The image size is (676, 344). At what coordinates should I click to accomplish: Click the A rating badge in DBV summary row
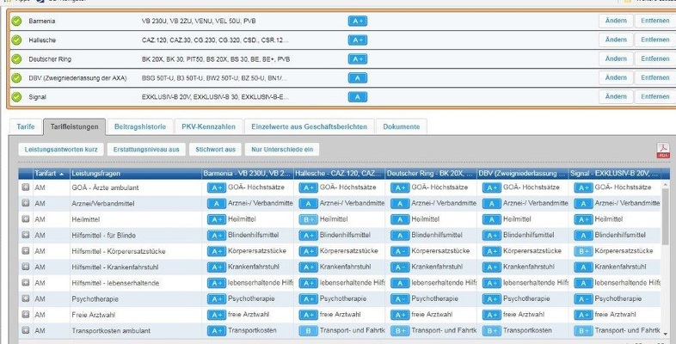(358, 78)
